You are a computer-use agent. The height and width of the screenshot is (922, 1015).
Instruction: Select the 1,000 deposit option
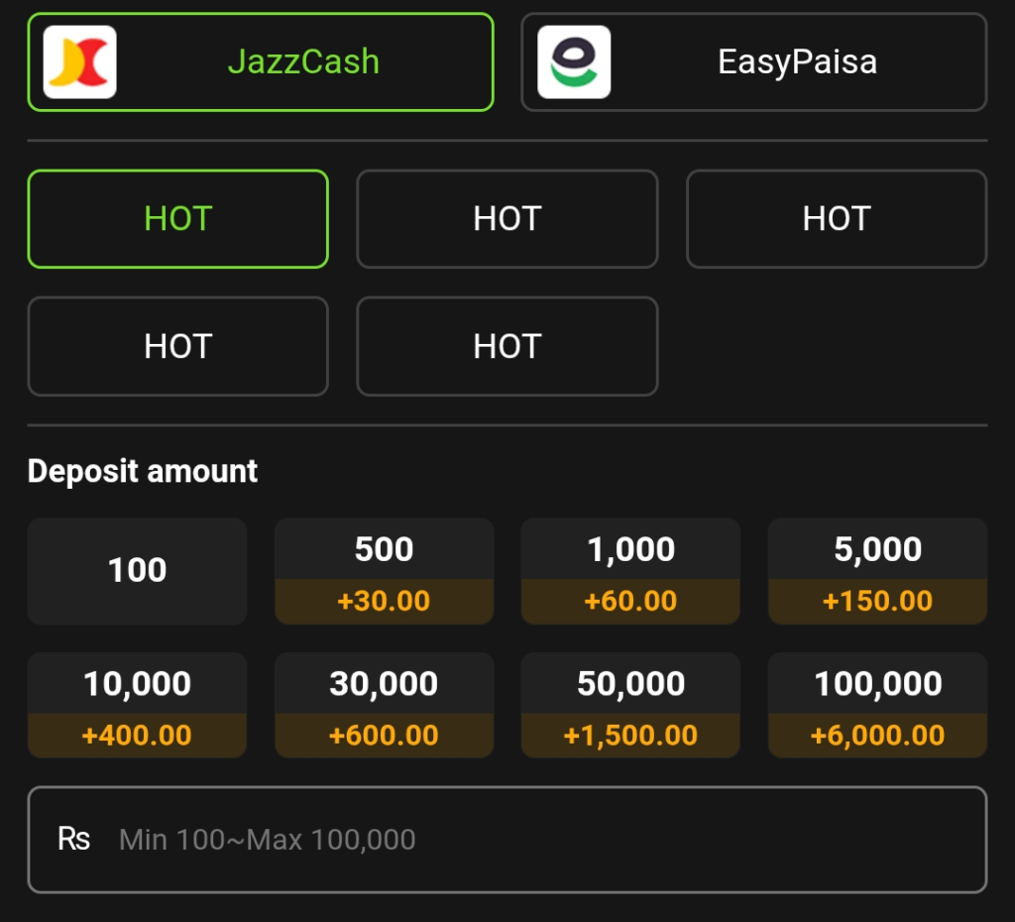[630, 570]
